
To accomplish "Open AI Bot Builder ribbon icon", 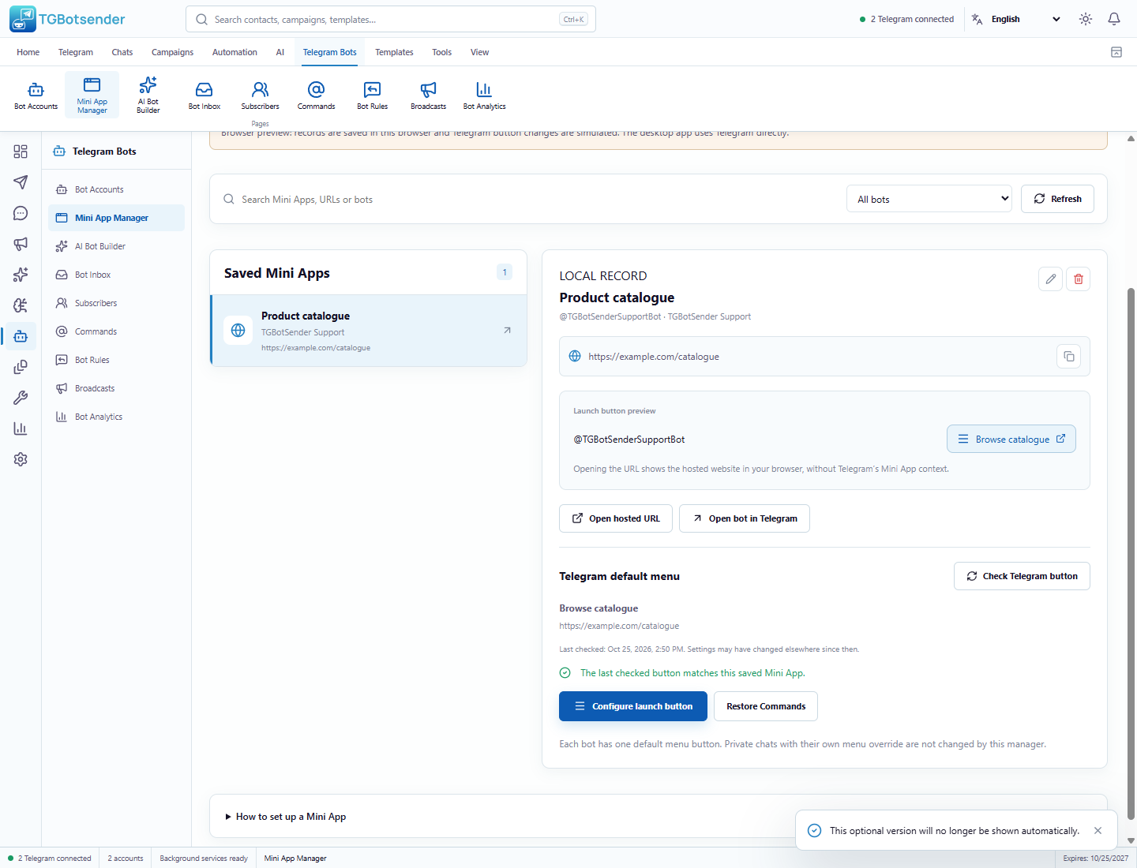I will tap(148, 95).
